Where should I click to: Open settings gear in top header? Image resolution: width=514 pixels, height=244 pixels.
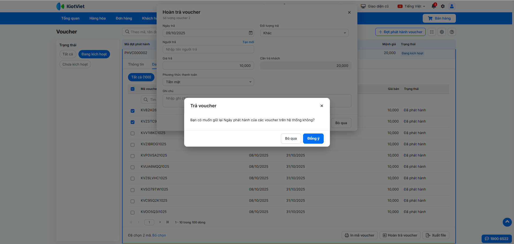[443, 6]
